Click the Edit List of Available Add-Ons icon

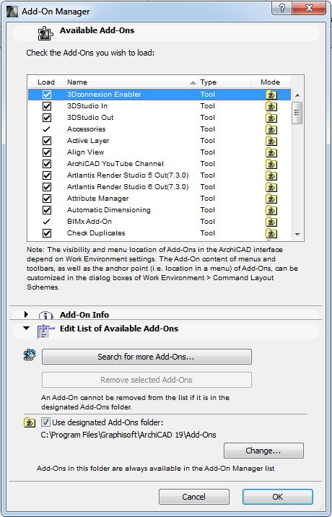click(45, 331)
